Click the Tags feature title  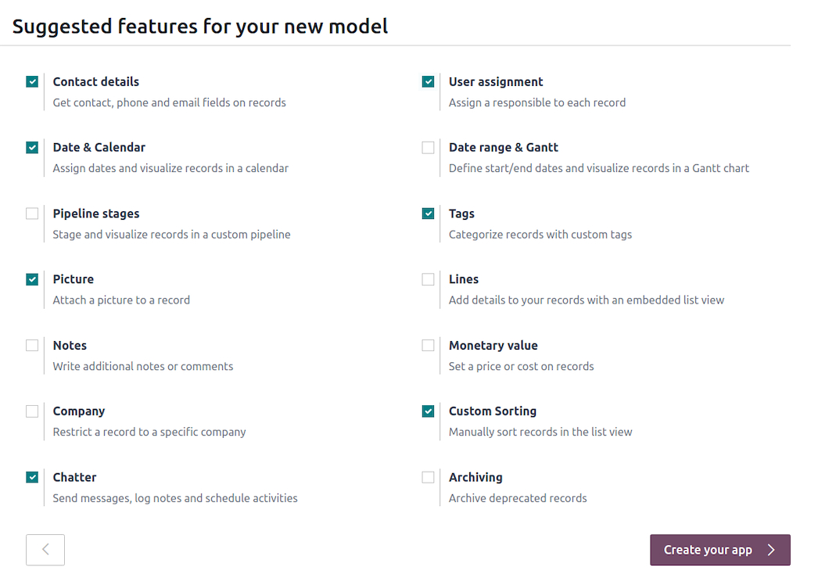461,213
